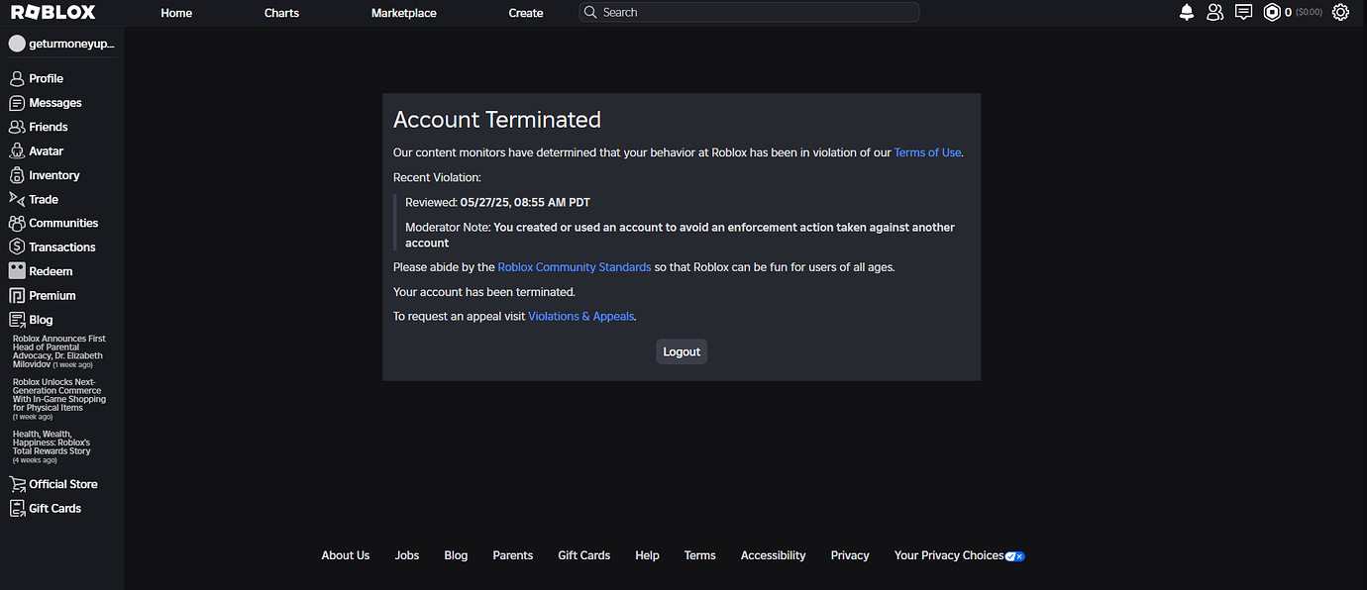
Task: Click the friend requests people icon
Action: tap(1215, 11)
